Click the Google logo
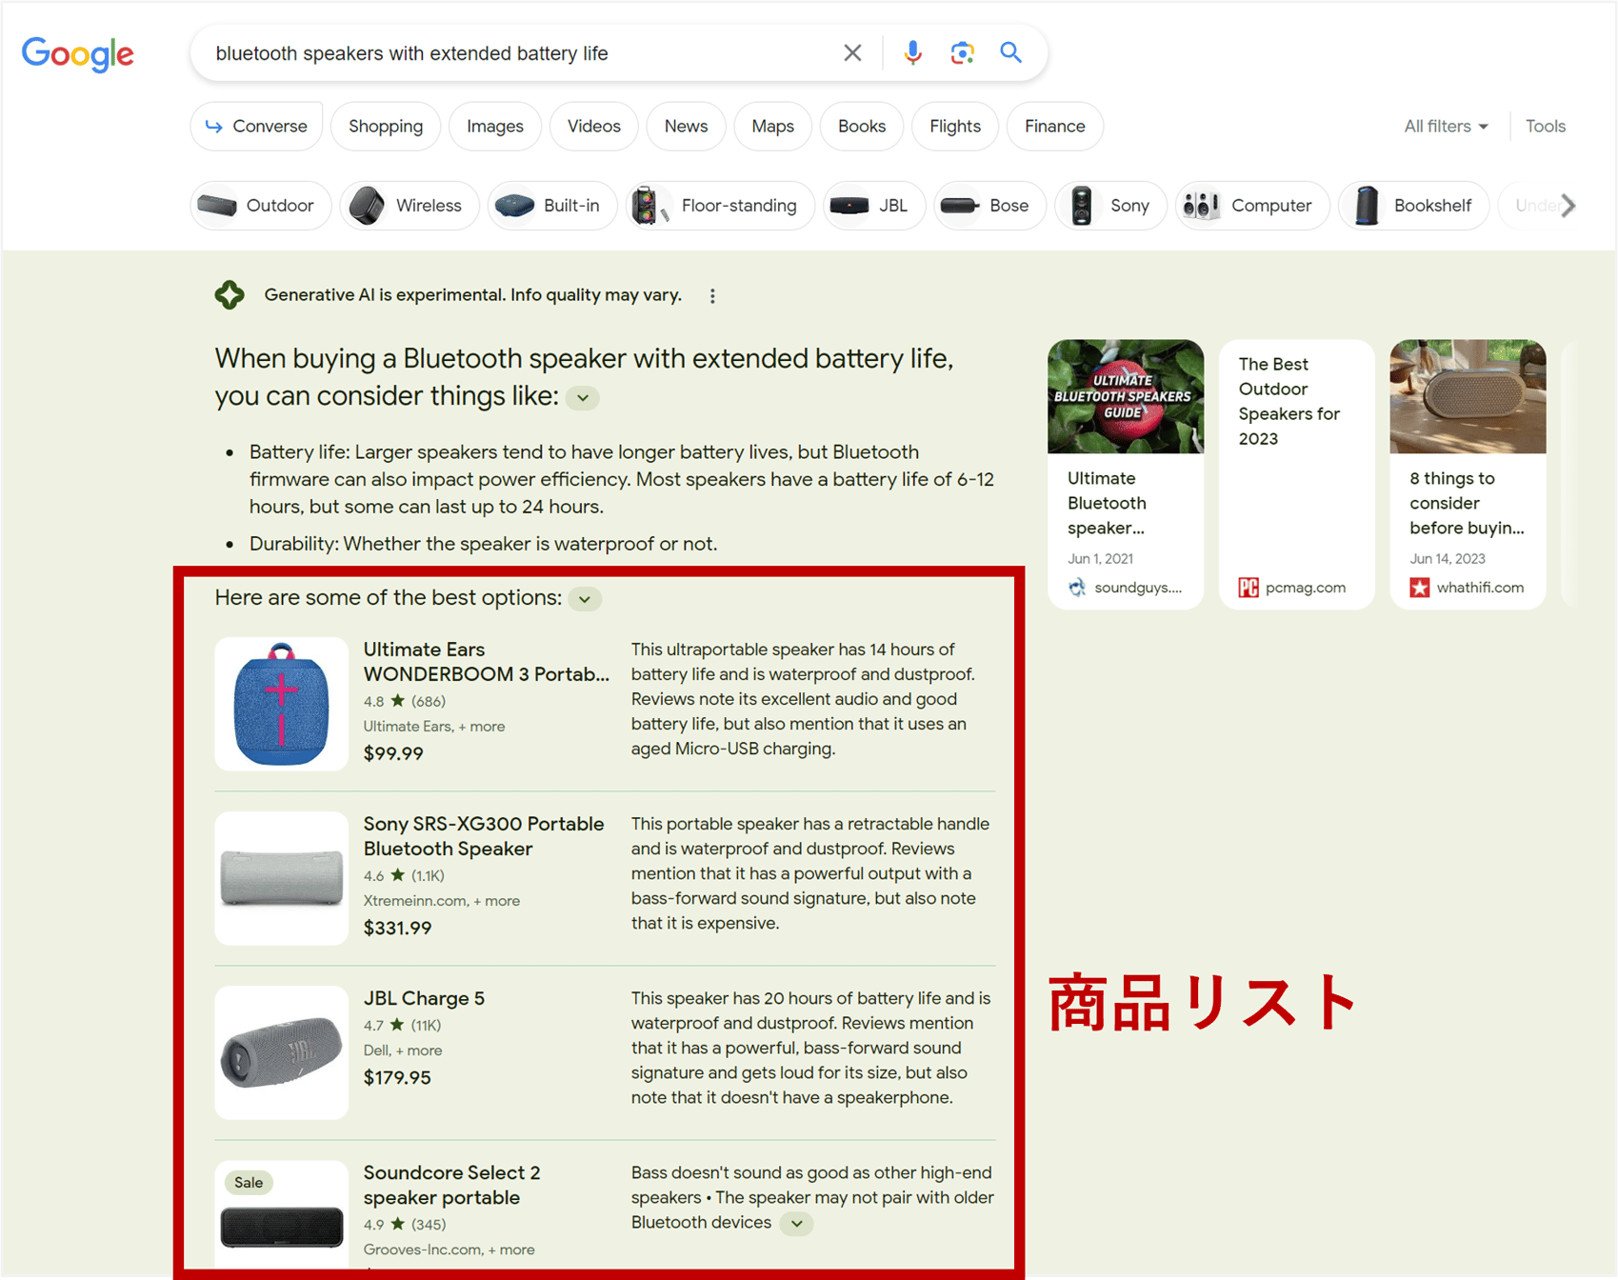Viewport: 1618px width, 1280px height. [x=77, y=54]
